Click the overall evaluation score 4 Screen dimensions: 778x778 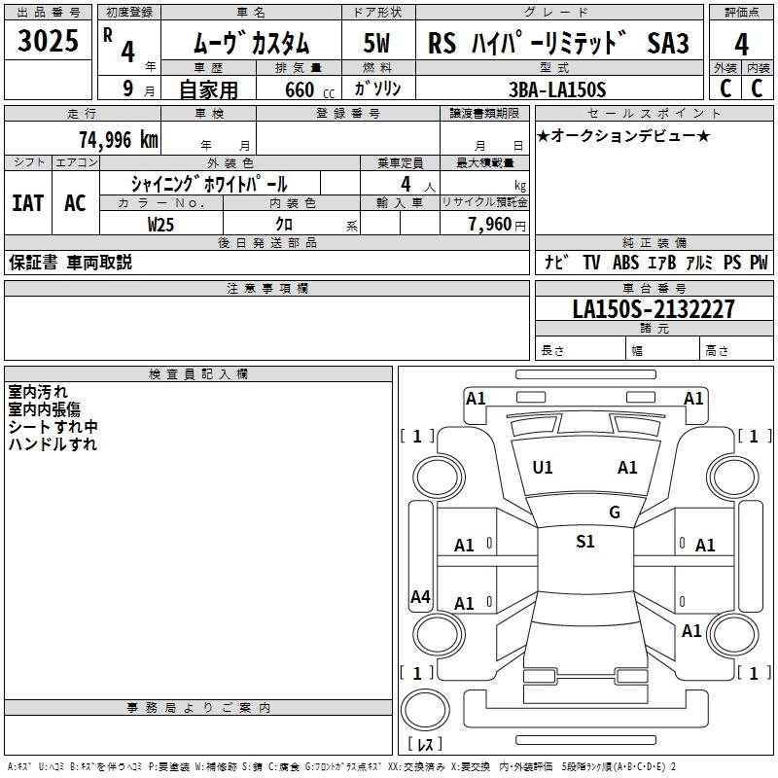(x=741, y=45)
